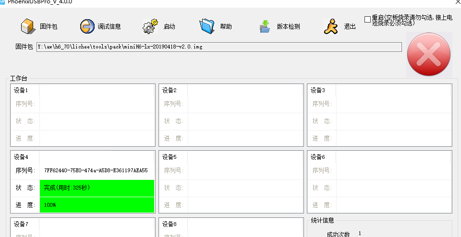
Task: Click the 版本检测 version check icon
Action: (265, 26)
